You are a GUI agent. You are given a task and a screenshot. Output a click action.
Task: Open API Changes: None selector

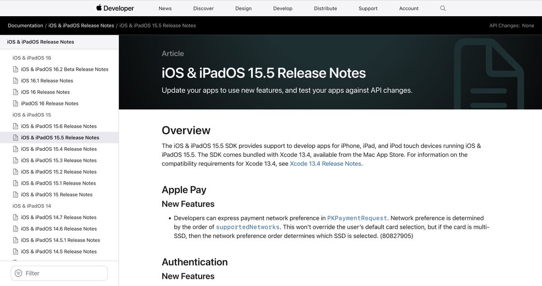pos(512,26)
